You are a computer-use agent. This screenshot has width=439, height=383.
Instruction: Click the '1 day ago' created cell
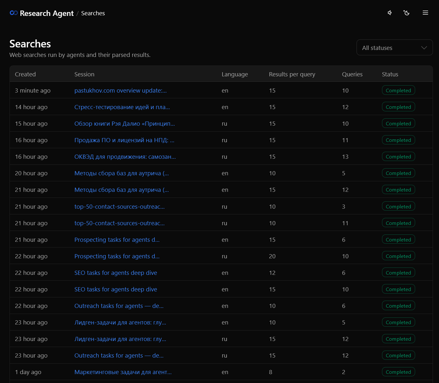point(28,372)
